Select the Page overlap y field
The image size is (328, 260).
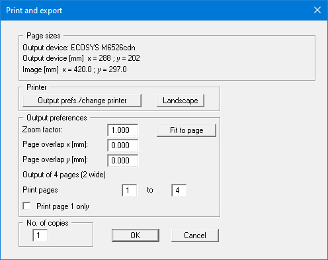[x=123, y=161]
